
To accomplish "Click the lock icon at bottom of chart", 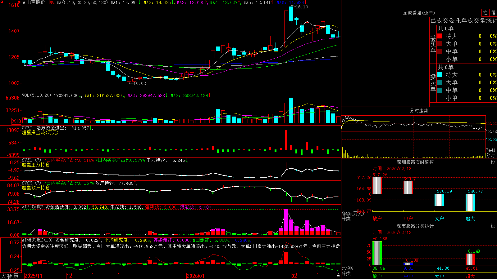I will (x=338, y=275).
